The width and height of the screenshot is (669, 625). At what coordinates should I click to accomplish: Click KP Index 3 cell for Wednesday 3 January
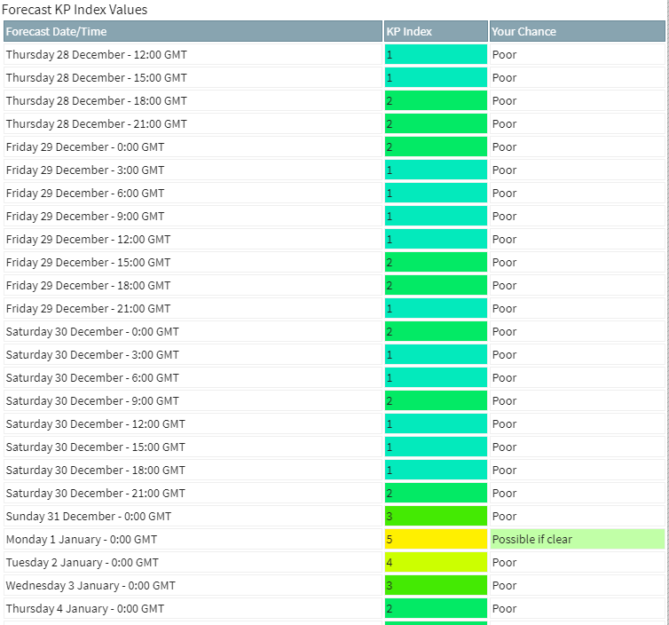436,585
